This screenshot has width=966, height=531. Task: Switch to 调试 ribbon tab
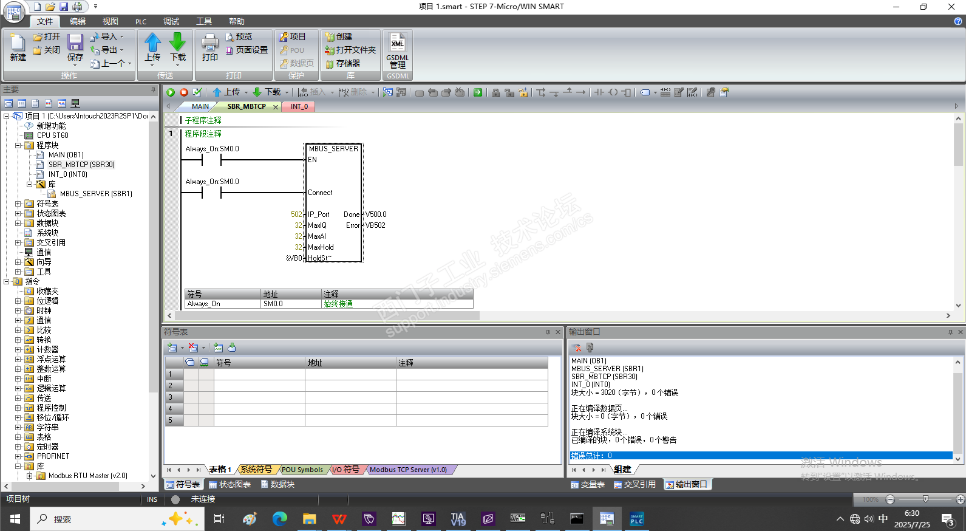pos(171,21)
